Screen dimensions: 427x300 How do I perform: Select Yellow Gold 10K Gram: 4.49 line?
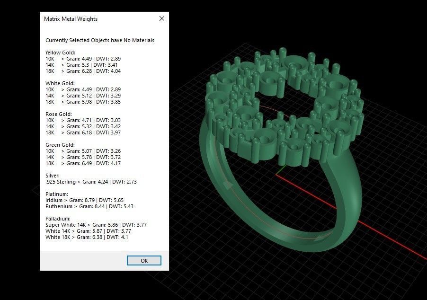(83, 59)
